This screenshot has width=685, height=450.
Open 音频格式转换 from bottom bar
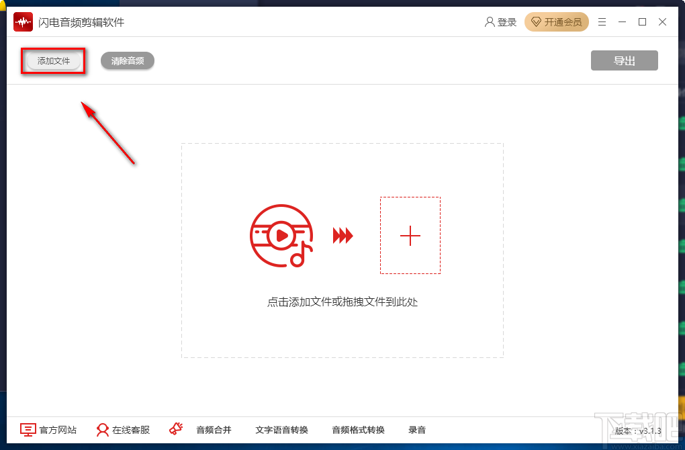[359, 430]
